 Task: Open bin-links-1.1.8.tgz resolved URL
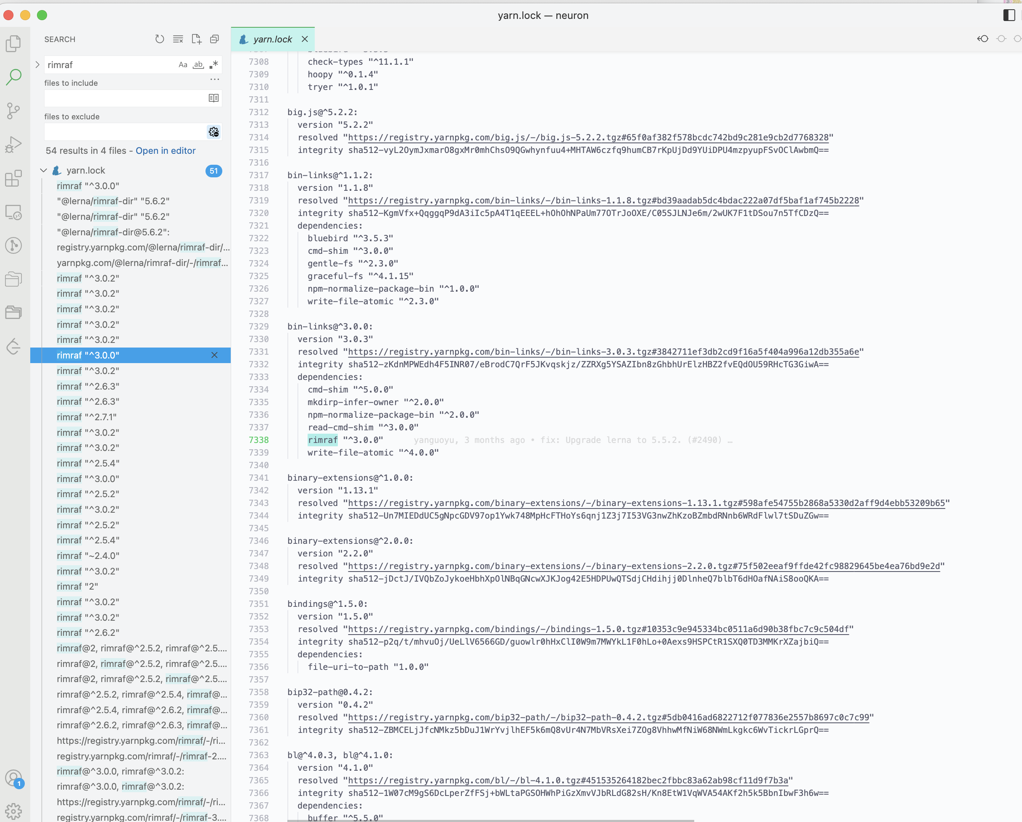[x=603, y=200]
